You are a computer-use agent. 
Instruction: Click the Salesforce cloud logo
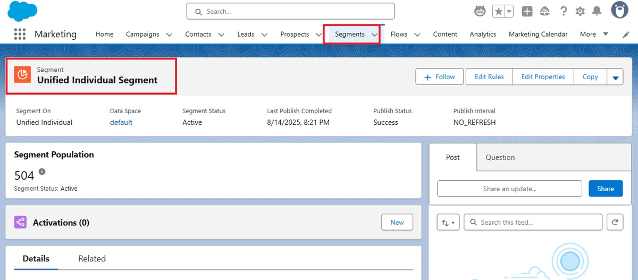[x=22, y=12]
